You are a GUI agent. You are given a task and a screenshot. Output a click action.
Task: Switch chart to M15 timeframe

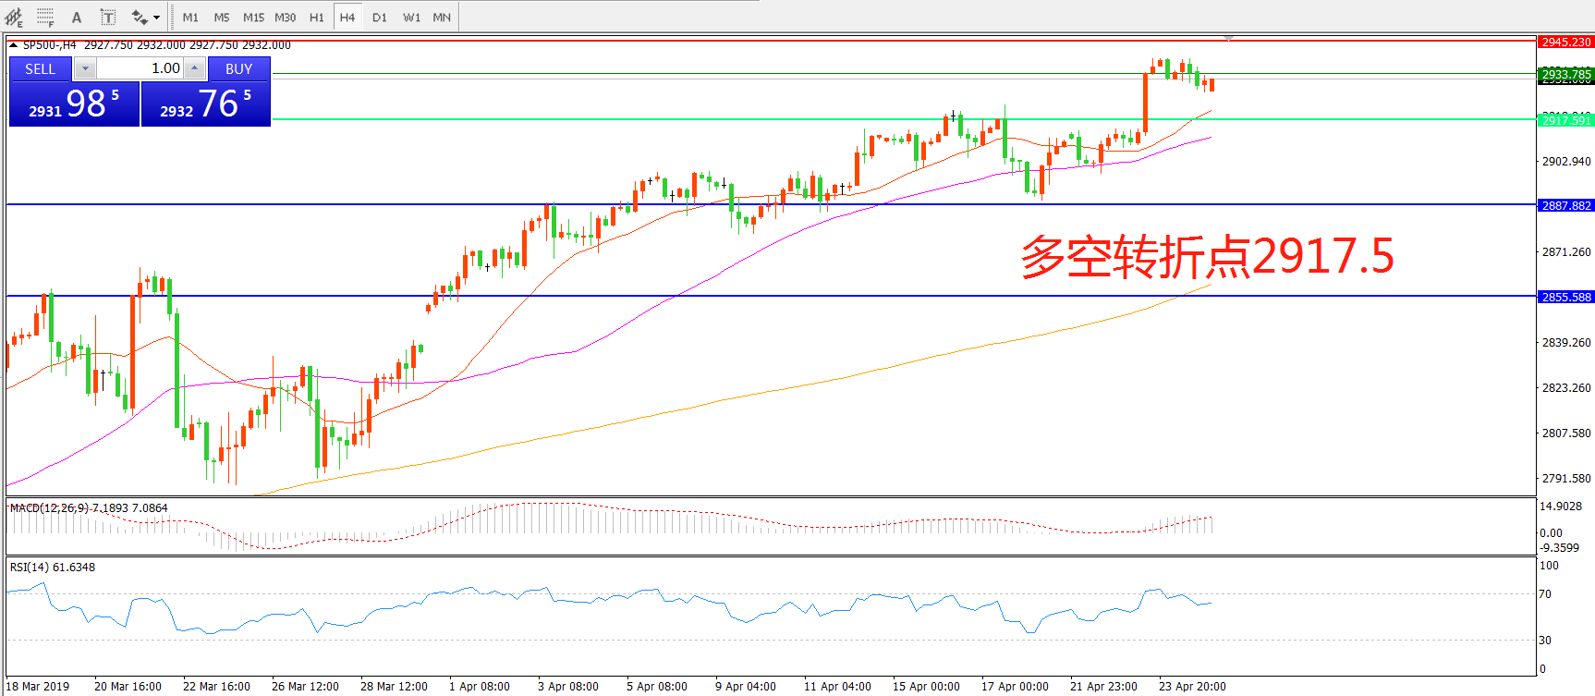point(253,17)
